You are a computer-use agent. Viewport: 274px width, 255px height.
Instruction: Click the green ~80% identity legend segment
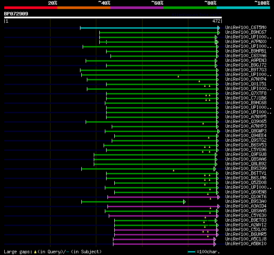pyautogui.click(x=190, y=8)
